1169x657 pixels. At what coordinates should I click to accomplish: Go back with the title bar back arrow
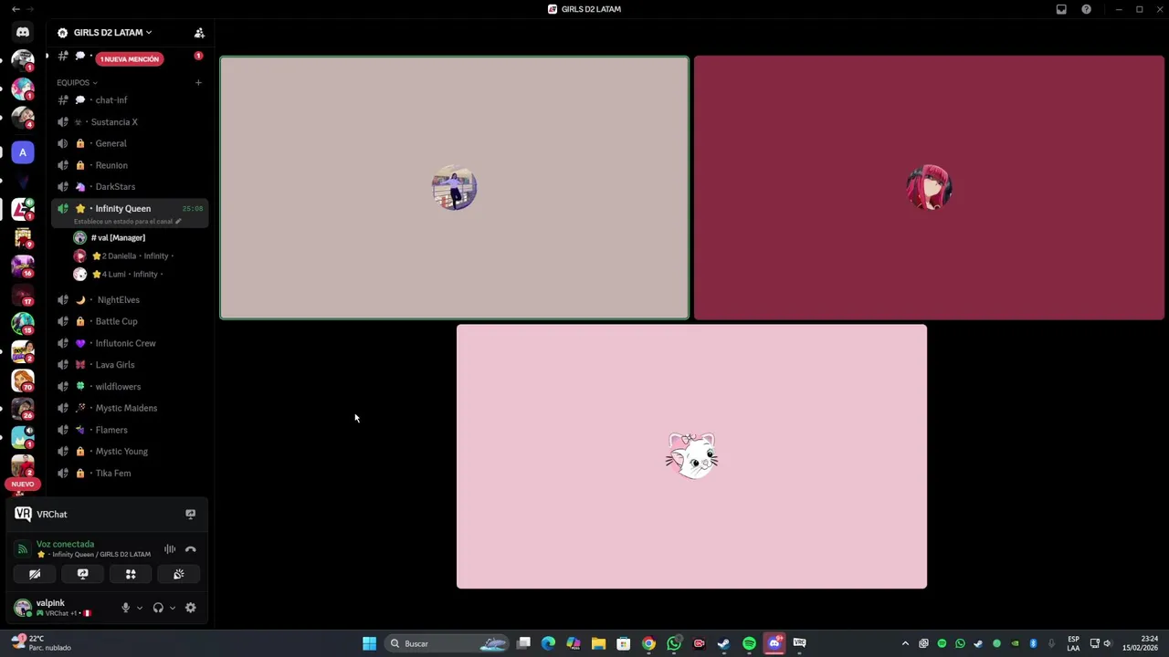(16, 9)
